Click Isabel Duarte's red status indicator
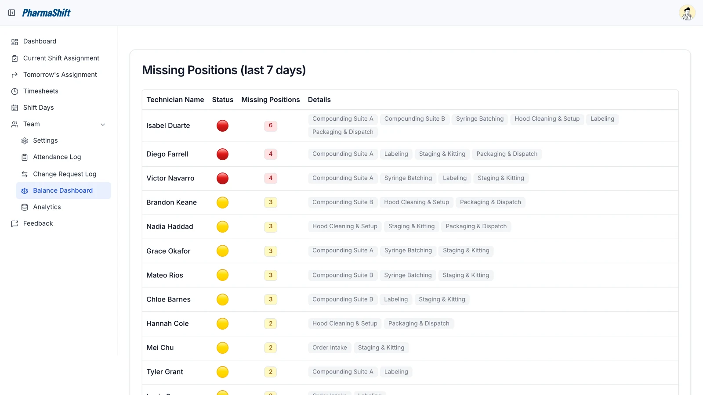The image size is (703, 395). [223, 126]
